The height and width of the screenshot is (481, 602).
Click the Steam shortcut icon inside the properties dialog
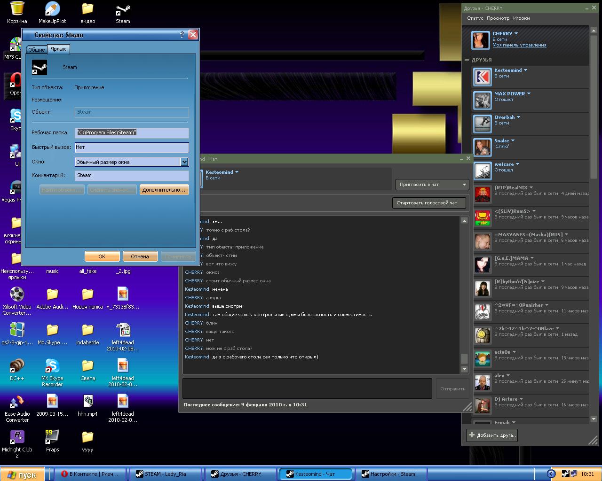(x=40, y=67)
